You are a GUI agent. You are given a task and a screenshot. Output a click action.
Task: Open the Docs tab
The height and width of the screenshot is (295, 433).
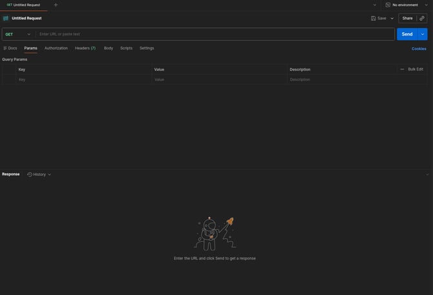pyautogui.click(x=10, y=48)
